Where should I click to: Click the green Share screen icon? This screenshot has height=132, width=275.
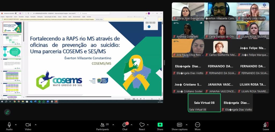point(160,125)
